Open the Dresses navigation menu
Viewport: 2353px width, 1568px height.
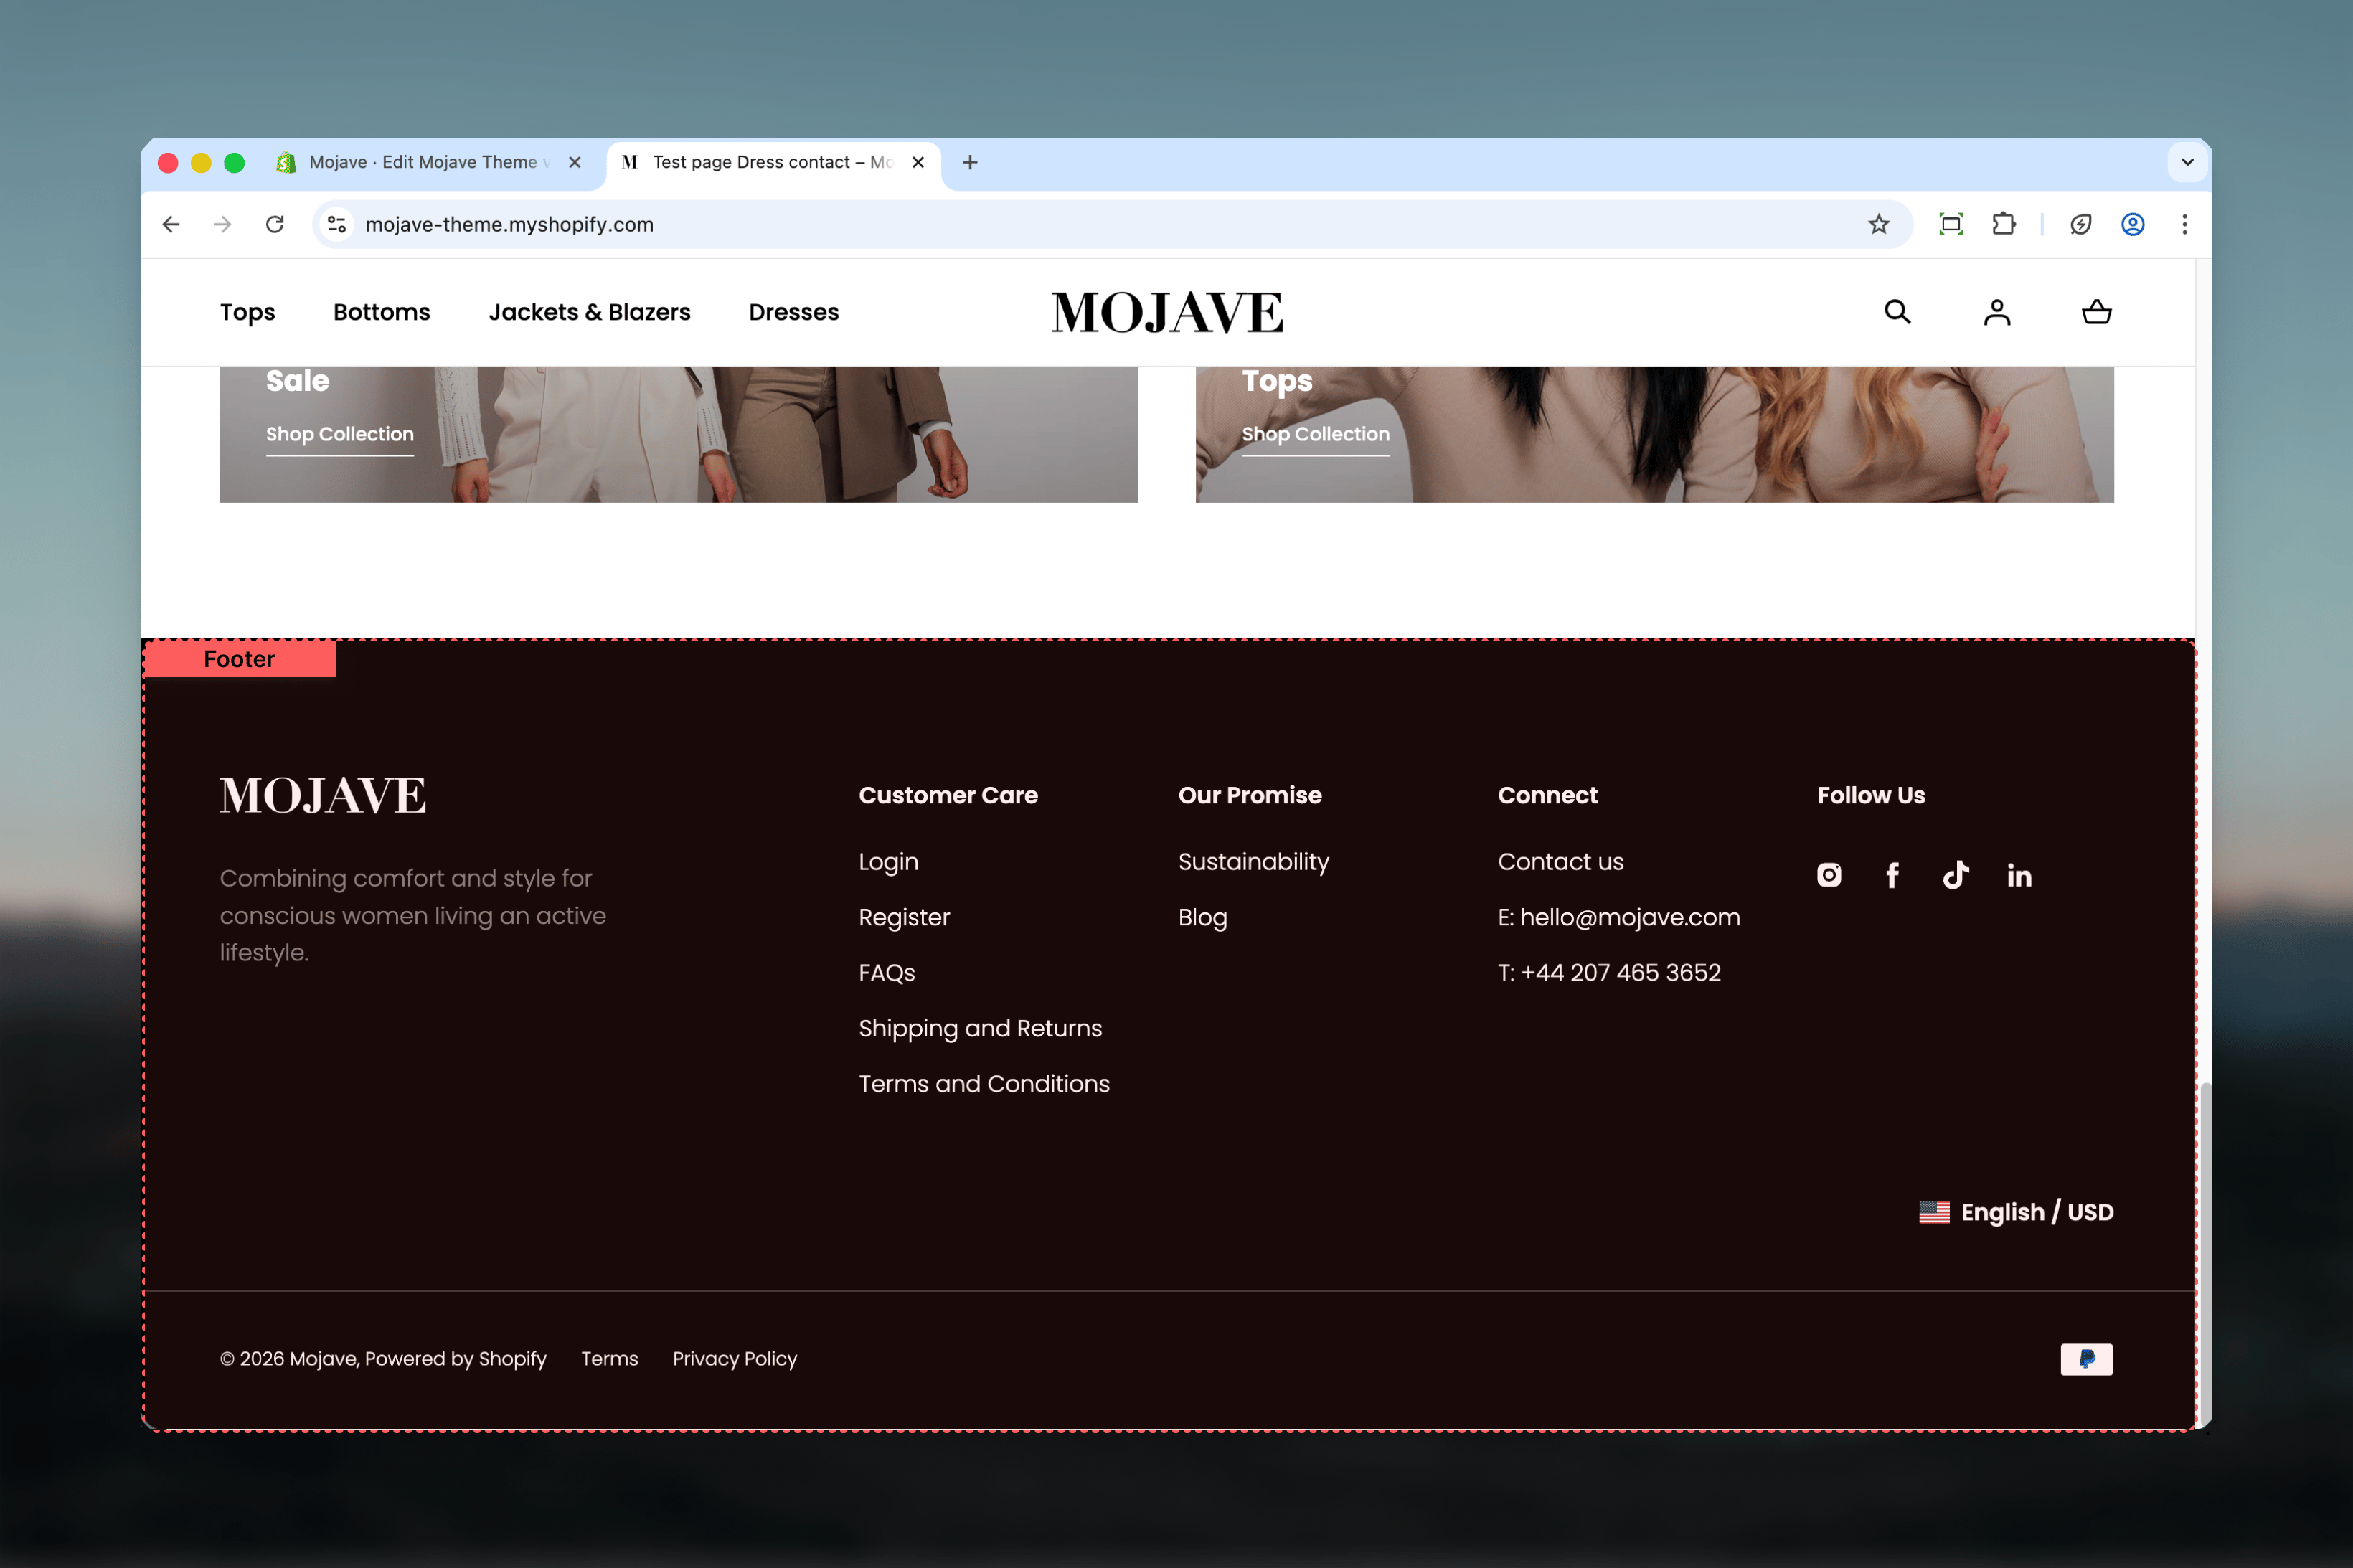tap(794, 312)
